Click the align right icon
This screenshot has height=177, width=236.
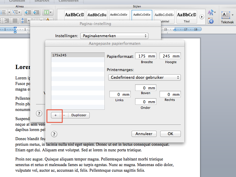coord(7,20)
